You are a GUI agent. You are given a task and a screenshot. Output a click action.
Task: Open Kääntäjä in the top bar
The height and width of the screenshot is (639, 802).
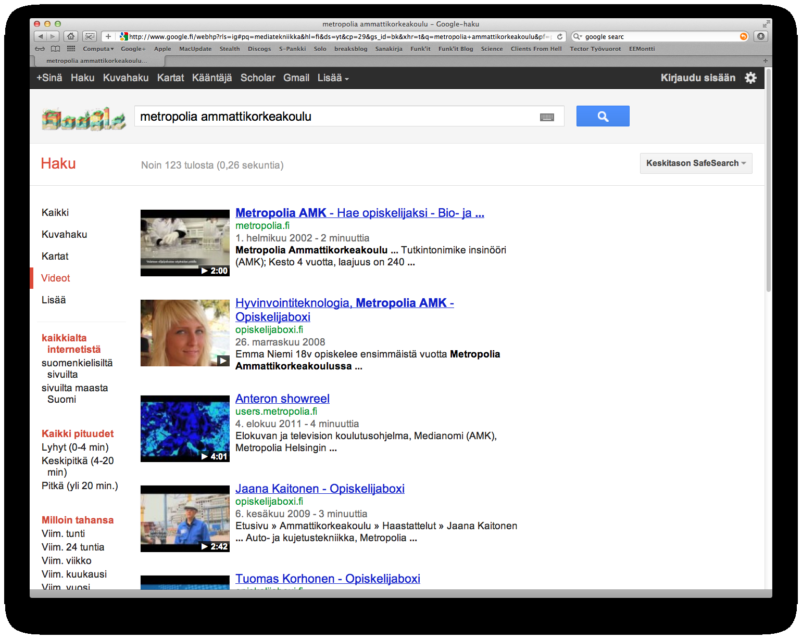(x=212, y=78)
